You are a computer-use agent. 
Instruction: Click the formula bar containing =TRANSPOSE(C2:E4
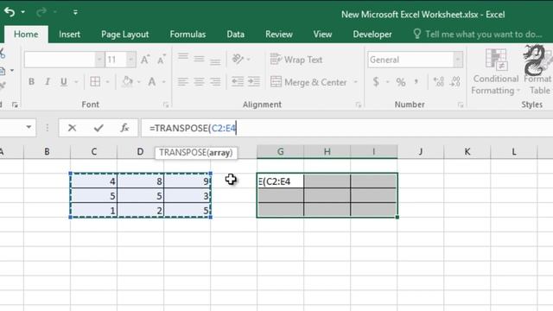(x=347, y=128)
